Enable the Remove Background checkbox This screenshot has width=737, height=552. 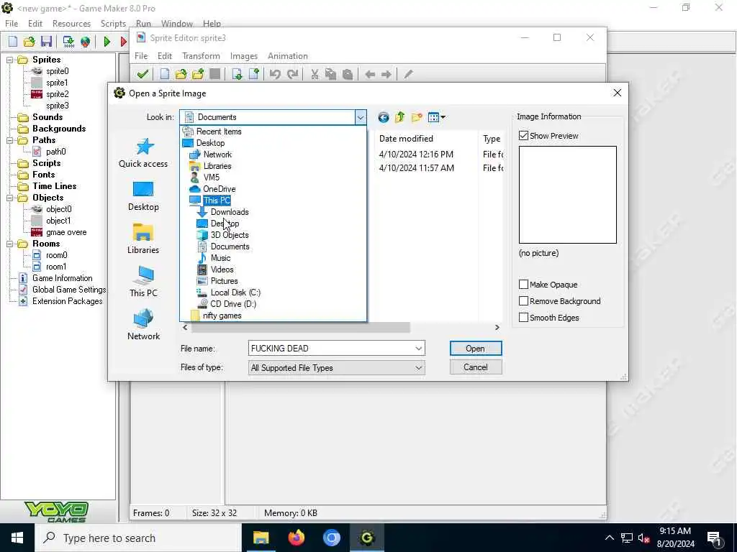point(524,301)
